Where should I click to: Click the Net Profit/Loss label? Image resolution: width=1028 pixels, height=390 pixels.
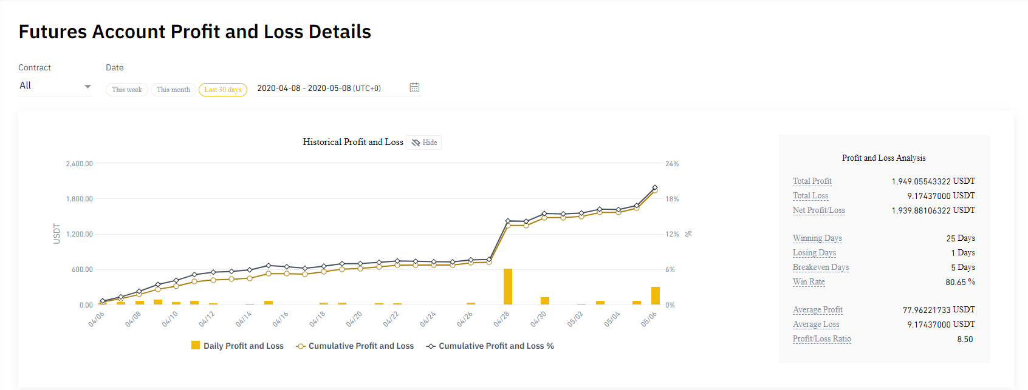tap(818, 210)
